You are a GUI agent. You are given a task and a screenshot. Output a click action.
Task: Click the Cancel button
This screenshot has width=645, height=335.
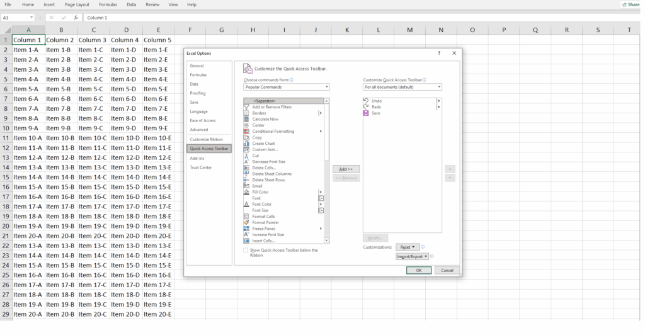click(x=447, y=271)
